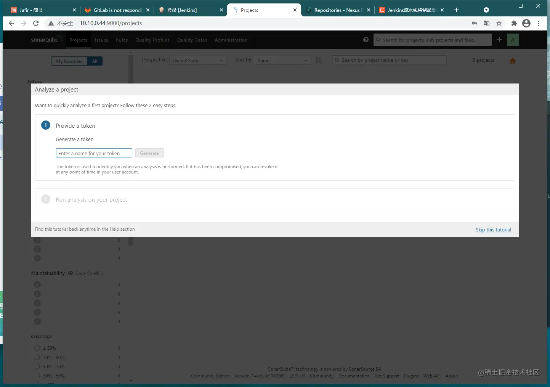
Task: Filter by Maintainability rating C
Action: (x=37, y=303)
